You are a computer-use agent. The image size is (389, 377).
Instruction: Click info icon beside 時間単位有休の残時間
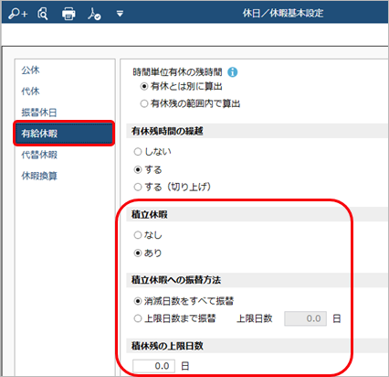tap(233, 72)
